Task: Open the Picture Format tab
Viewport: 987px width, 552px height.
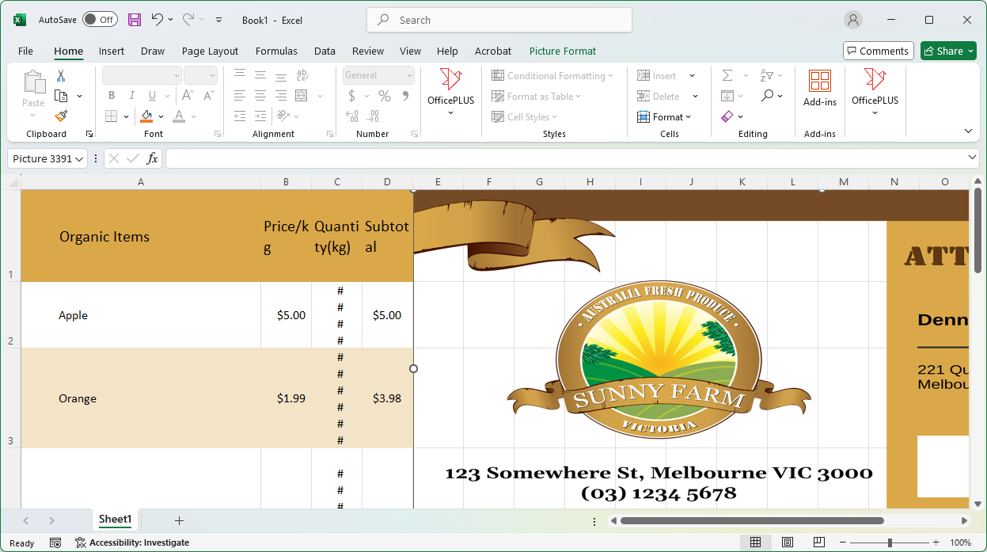Action: coord(562,51)
